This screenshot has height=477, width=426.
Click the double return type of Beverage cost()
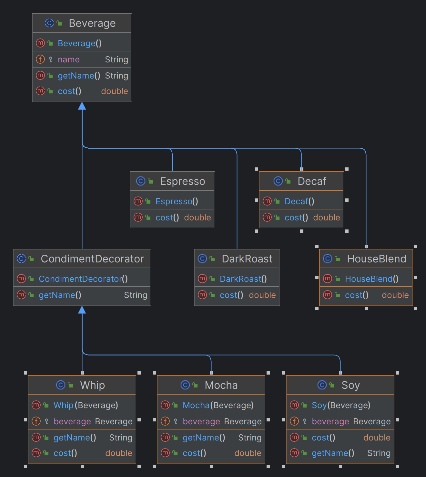[x=115, y=91]
